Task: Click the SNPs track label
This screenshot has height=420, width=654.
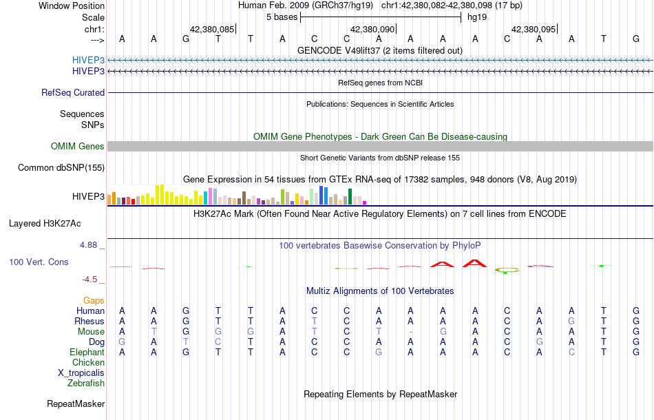Action: pyautogui.click(x=93, y=125)
